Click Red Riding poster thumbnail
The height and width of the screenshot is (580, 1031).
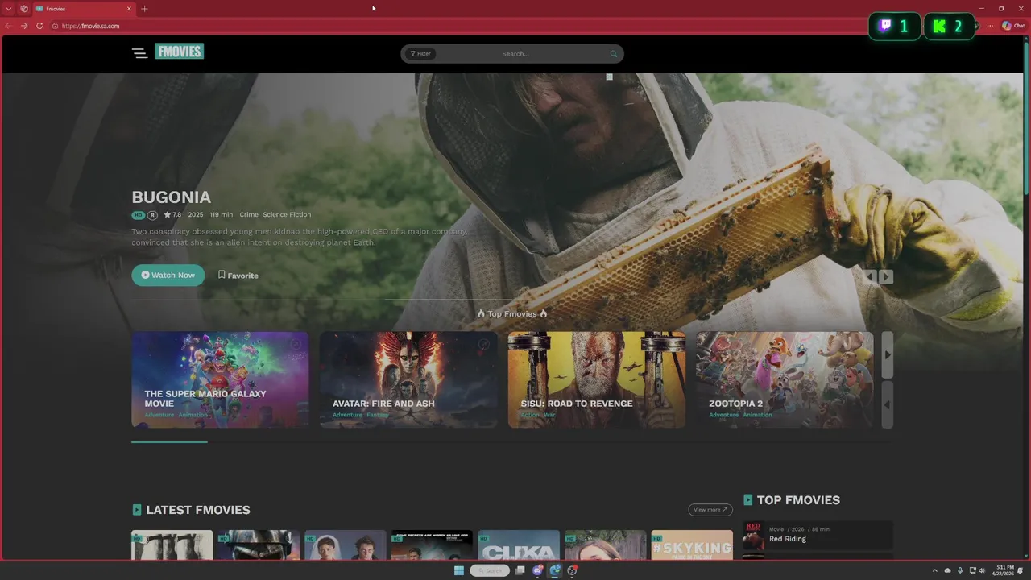754,536
